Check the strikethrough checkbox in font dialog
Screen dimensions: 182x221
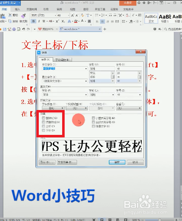point(43,118)
